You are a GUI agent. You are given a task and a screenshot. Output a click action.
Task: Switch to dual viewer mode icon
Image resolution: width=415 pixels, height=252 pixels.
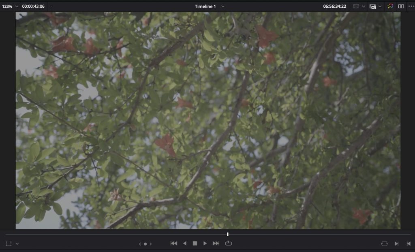pyautogui.click(x=401, y=6)
